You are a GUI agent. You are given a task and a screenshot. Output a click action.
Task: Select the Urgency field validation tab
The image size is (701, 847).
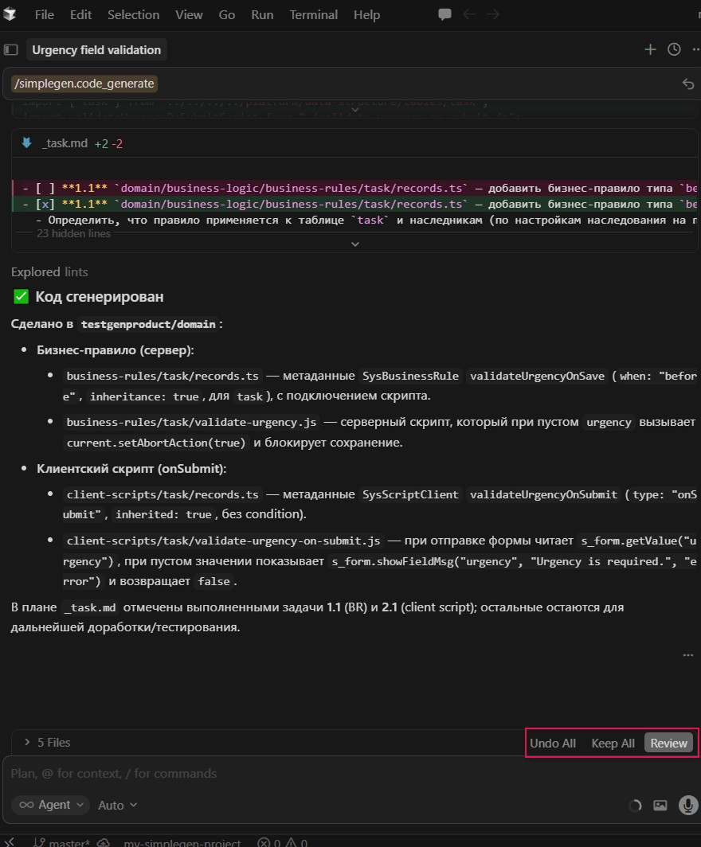96,49
